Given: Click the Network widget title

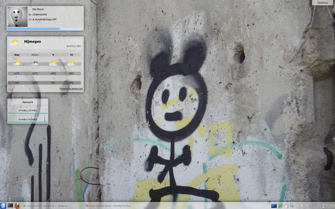Looking at the screenshot, I should tap(28, 102).
